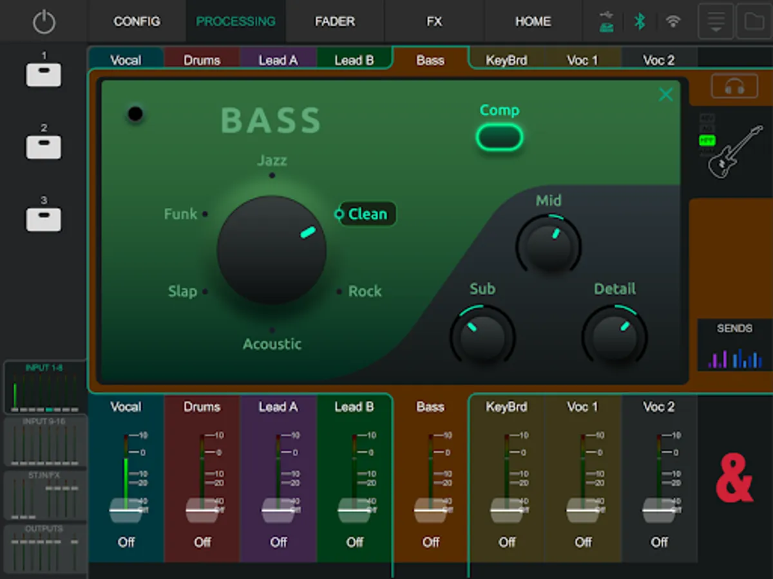Select the Jazz bass mode

pyautogui.click(x=272, y=160)
